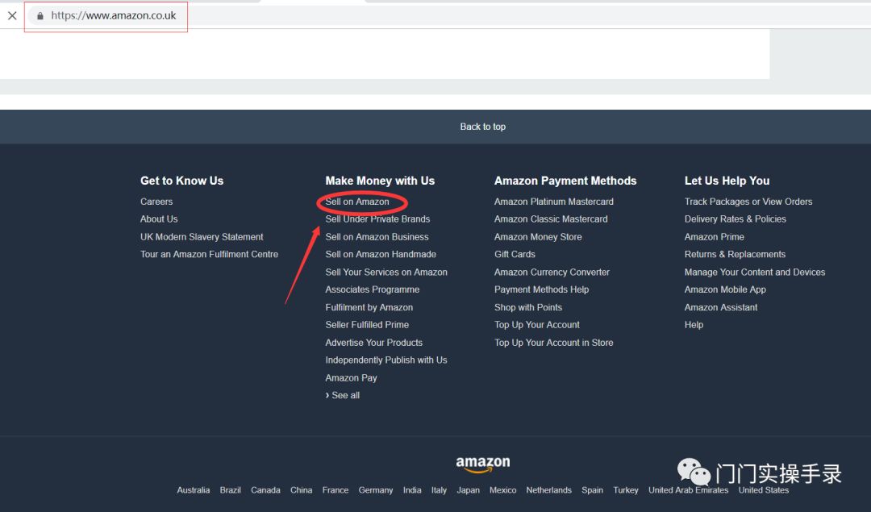Click the Amazon Payment Methods heading
871x512 pixels.
coord(565,181)
